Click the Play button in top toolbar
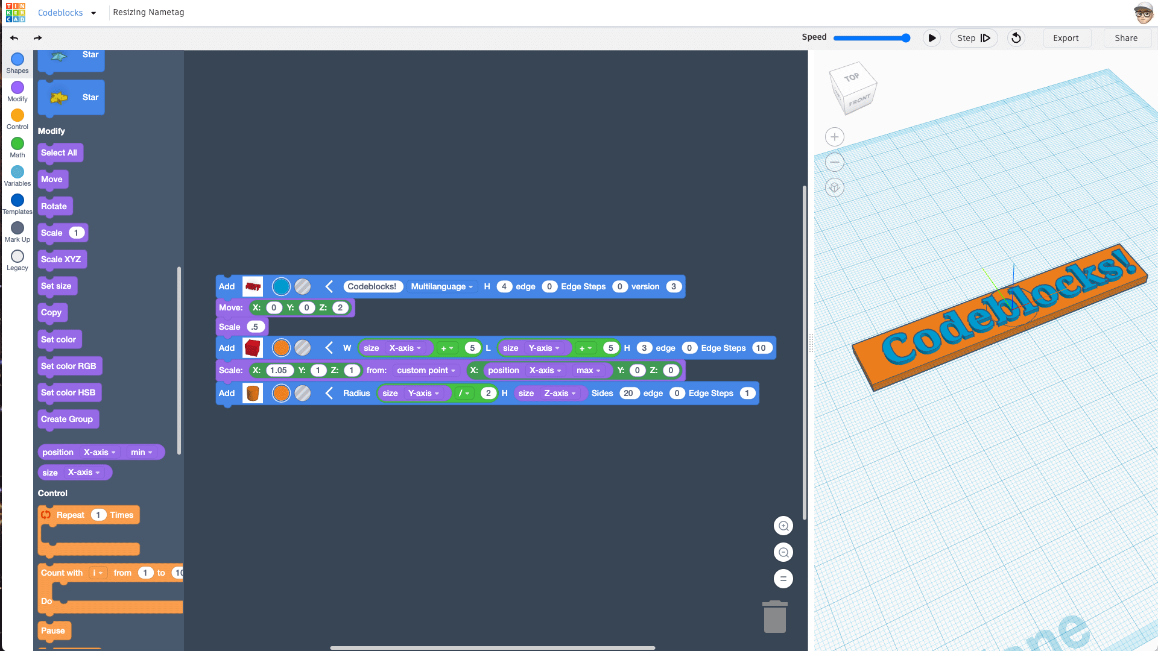This screenshot has height=651, width=1158. [x=932, y=38]
